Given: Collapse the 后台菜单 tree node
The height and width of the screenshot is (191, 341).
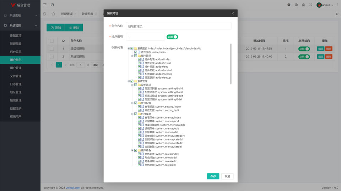Looking at the screenshot, I should 132,114.
